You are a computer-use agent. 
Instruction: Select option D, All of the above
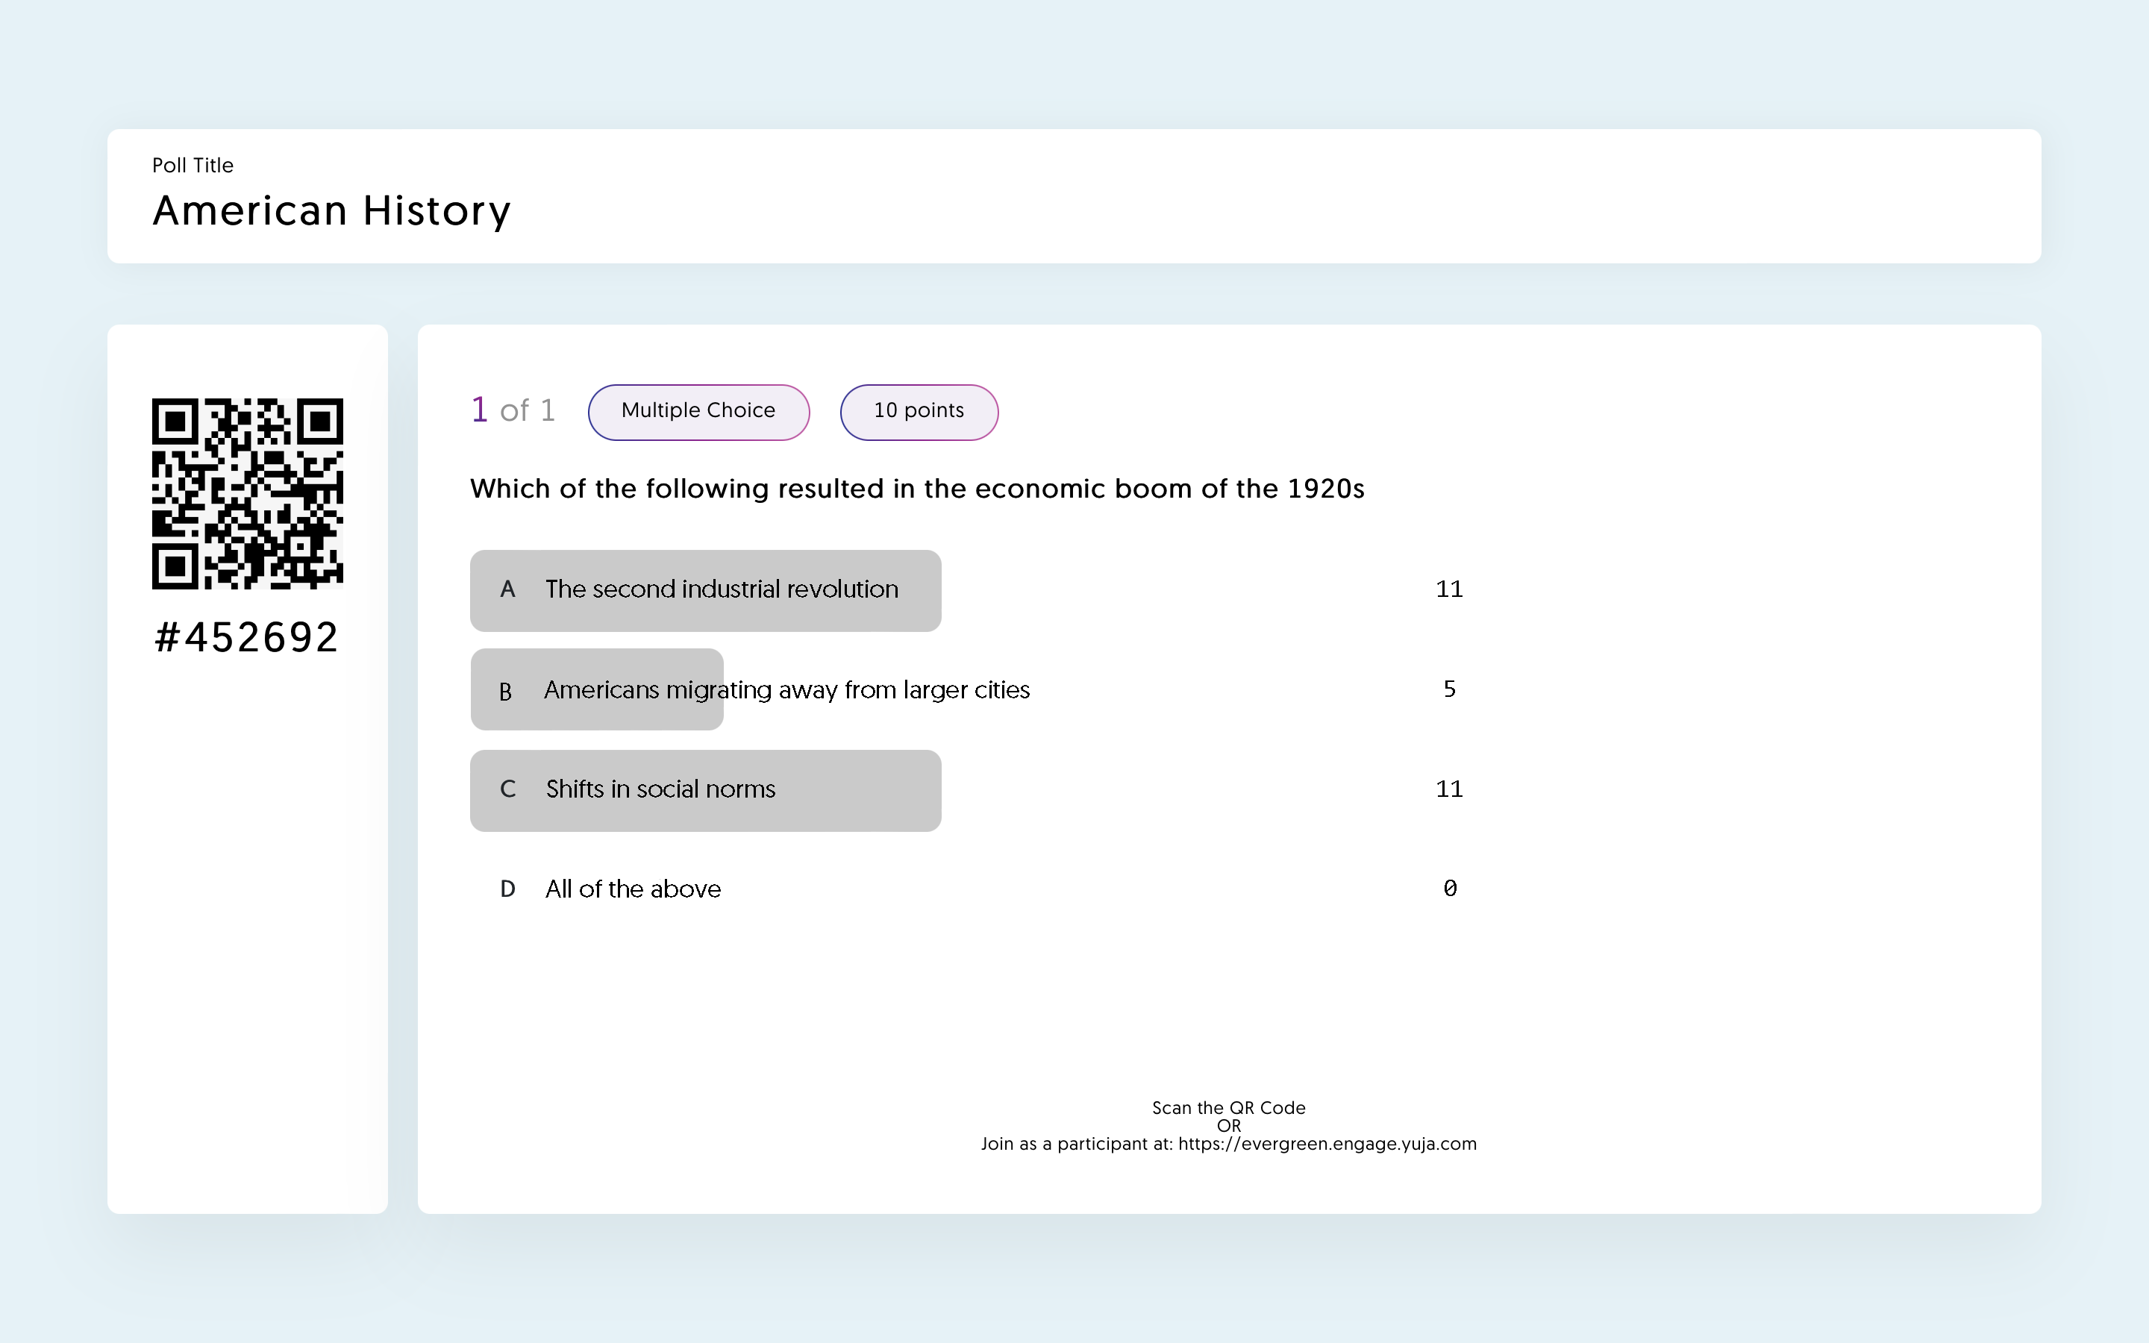pos(632,889)
